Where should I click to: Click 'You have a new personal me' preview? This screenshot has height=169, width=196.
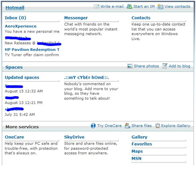(32, 31)
